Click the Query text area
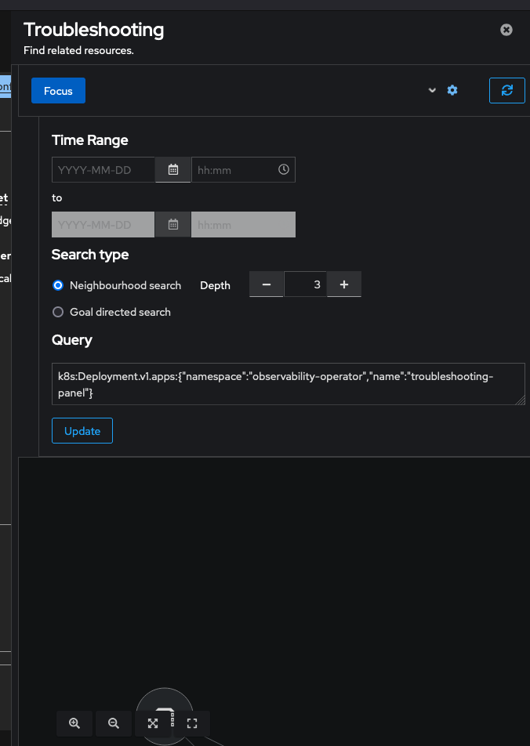Screen dimensions: 530x746 tap(288, 384)
